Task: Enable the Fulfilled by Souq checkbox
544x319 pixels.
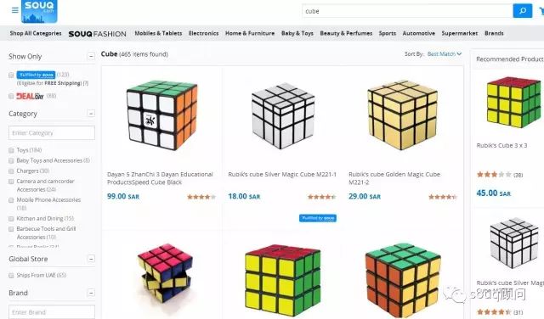Action: (11, 75)
